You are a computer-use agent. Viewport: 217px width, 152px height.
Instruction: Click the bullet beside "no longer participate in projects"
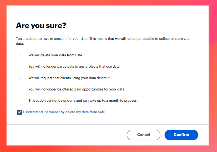point(19,67)
